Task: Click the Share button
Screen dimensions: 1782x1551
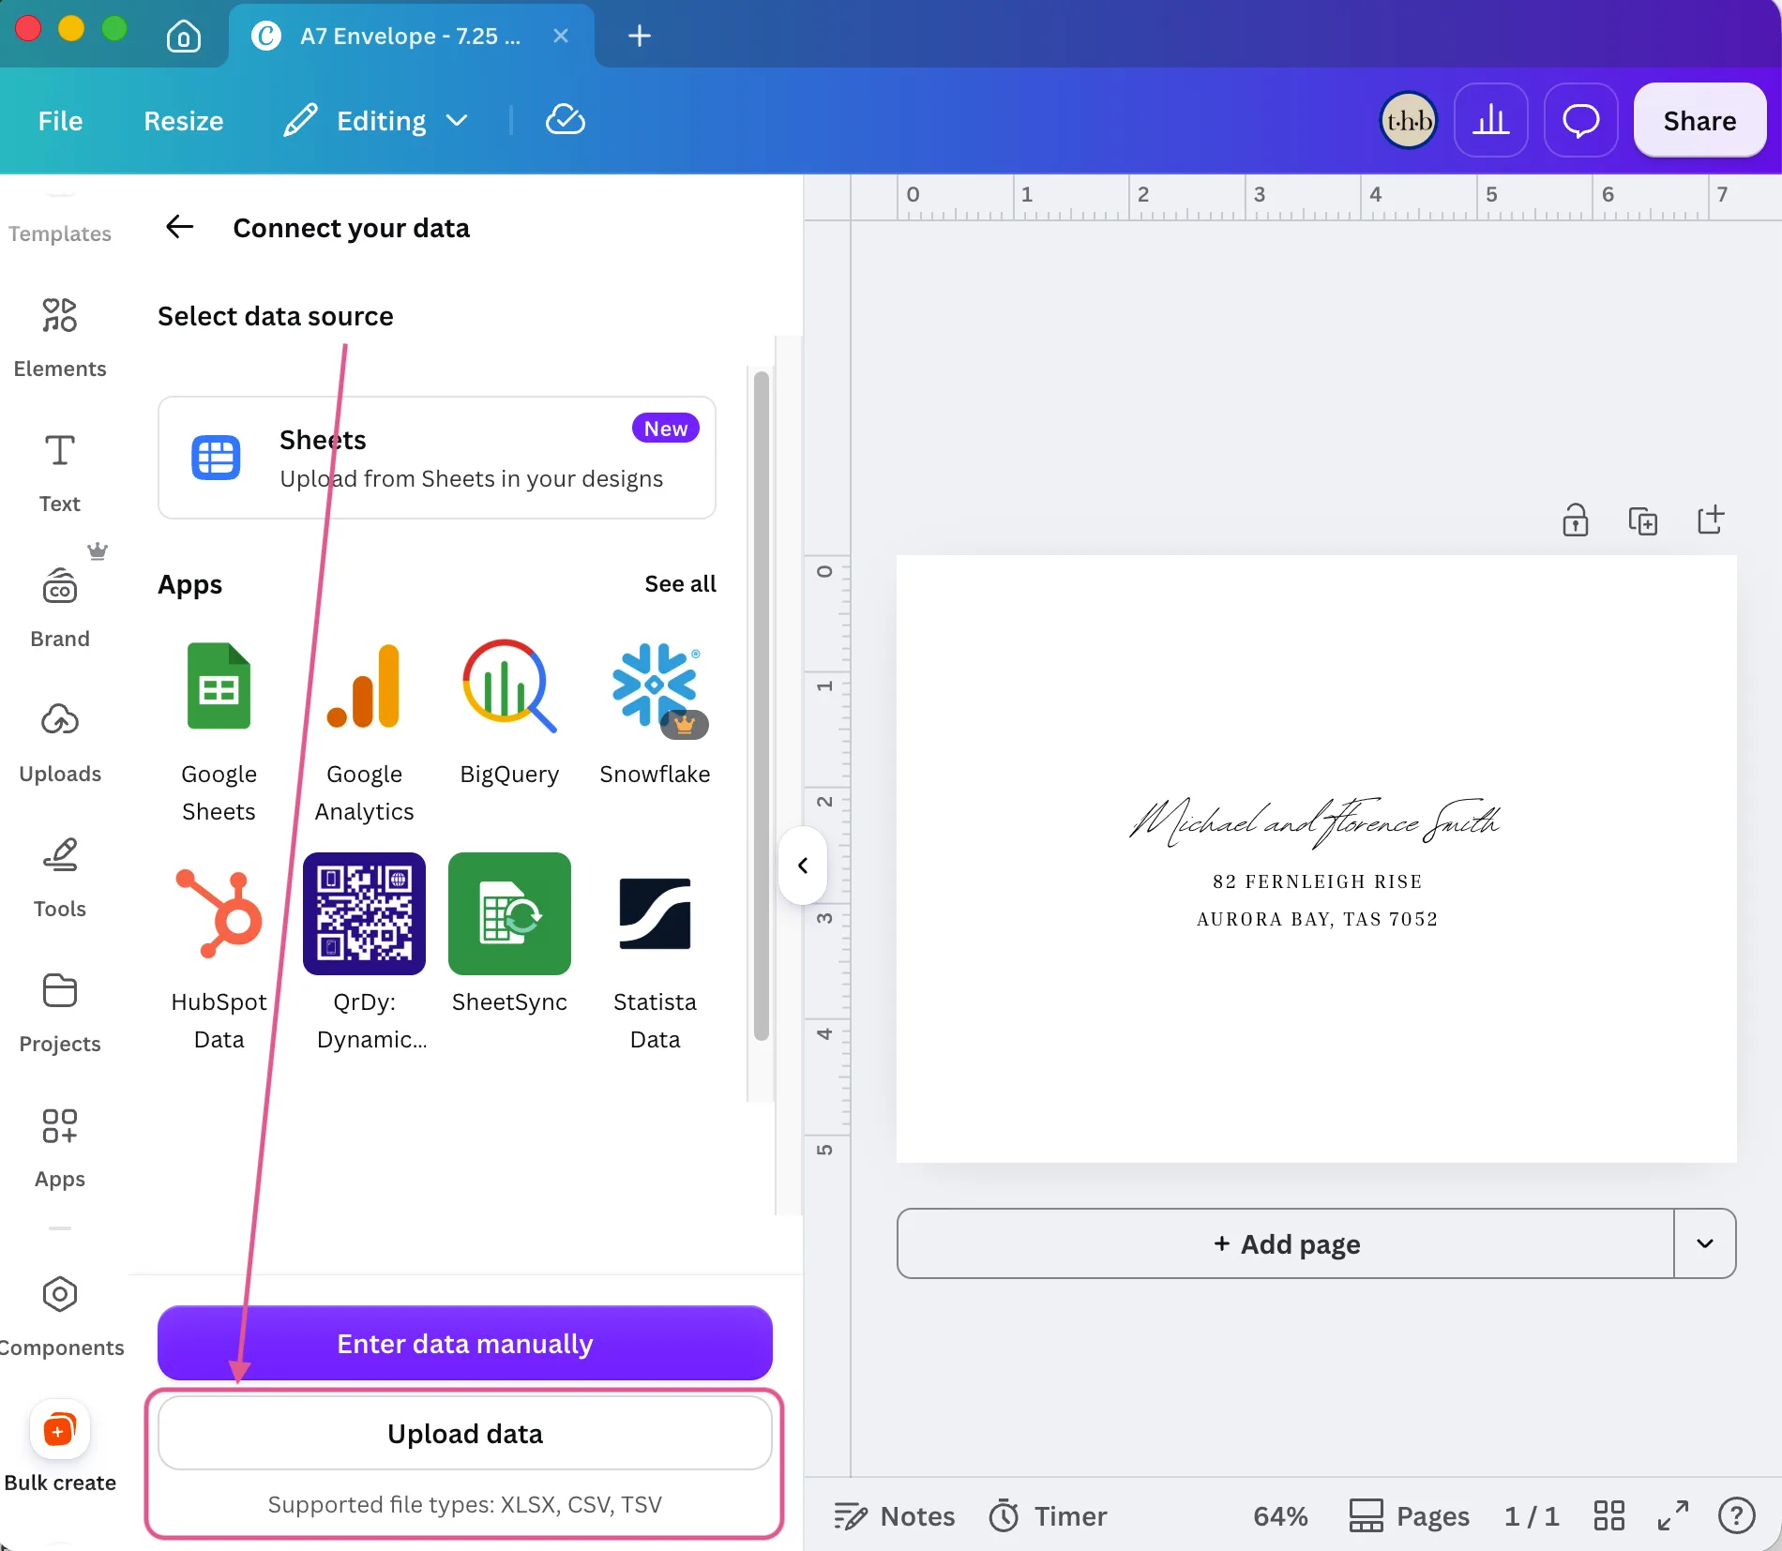Action: pos(1699,120)
